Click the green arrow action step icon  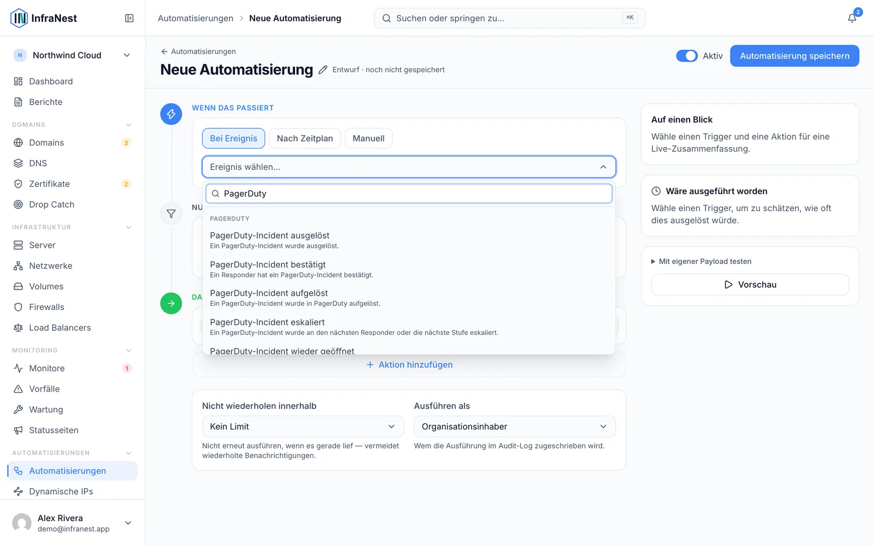coord(171,303)
